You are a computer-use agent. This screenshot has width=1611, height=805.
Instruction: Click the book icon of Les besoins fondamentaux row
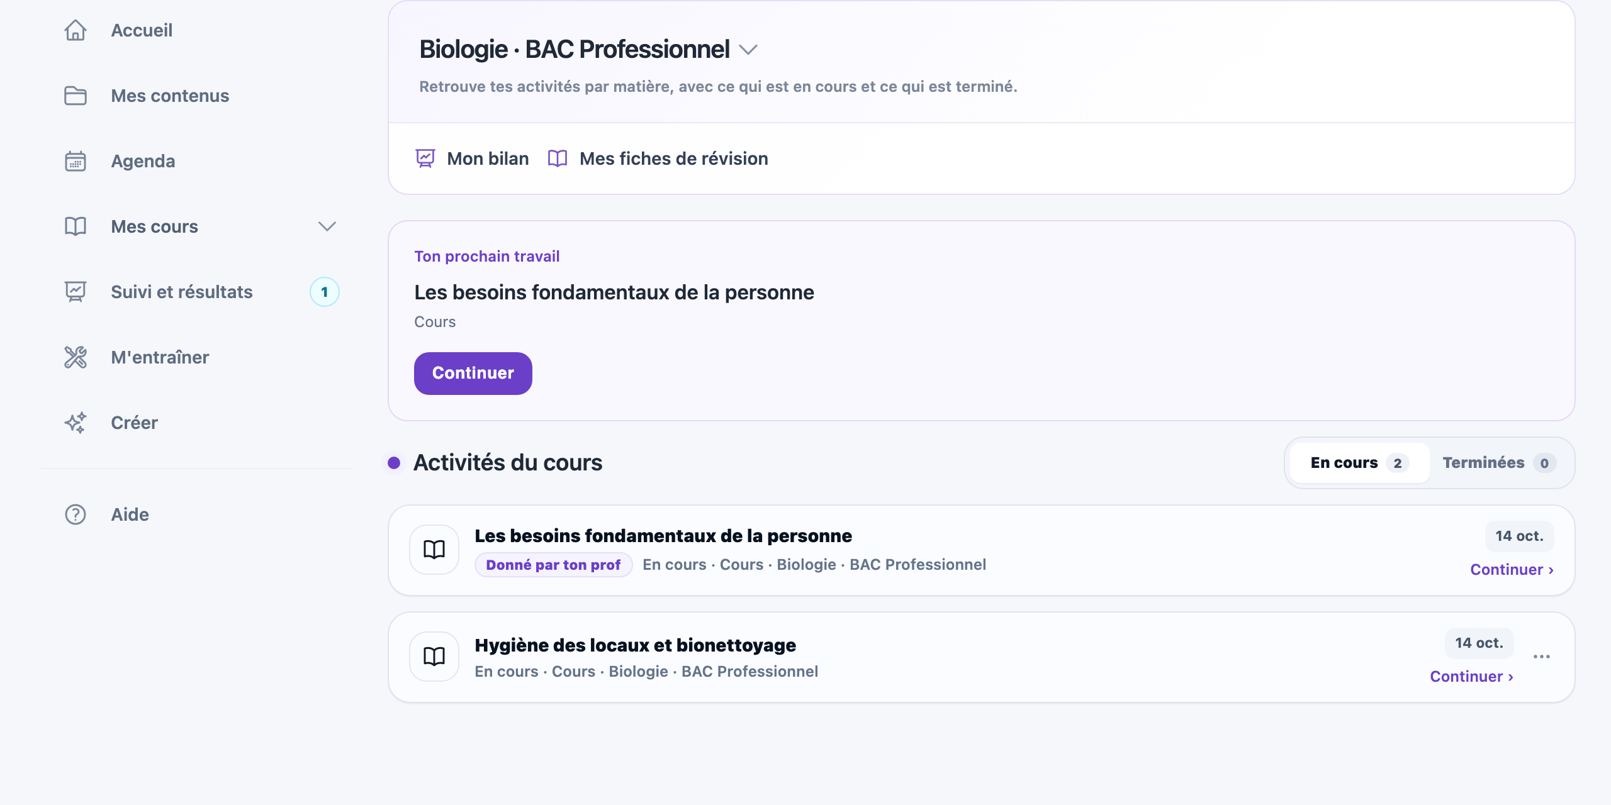click(x=434, y=550)
